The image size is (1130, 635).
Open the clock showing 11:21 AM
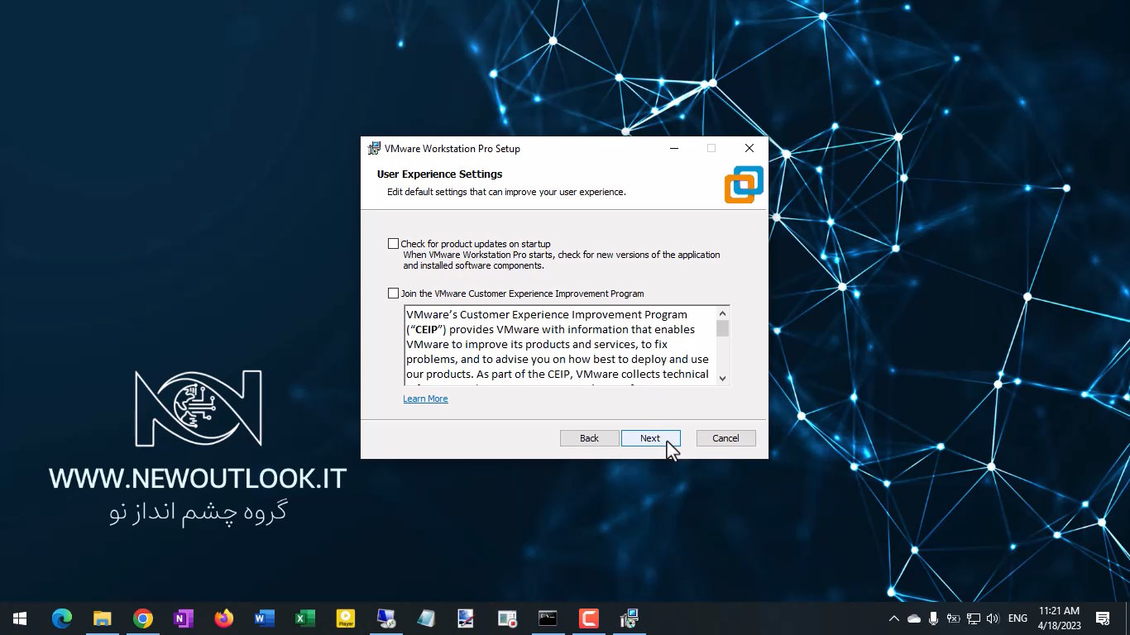[x=1059, y=618]
